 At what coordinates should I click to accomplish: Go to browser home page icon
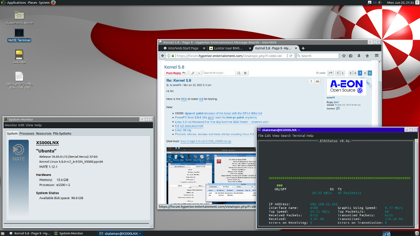click(x=367, y=56)
